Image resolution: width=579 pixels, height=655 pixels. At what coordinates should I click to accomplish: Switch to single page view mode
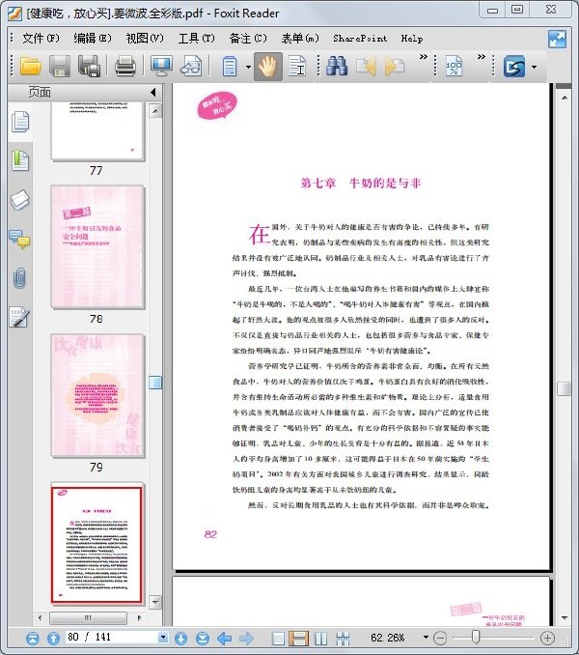pos(278,638)
